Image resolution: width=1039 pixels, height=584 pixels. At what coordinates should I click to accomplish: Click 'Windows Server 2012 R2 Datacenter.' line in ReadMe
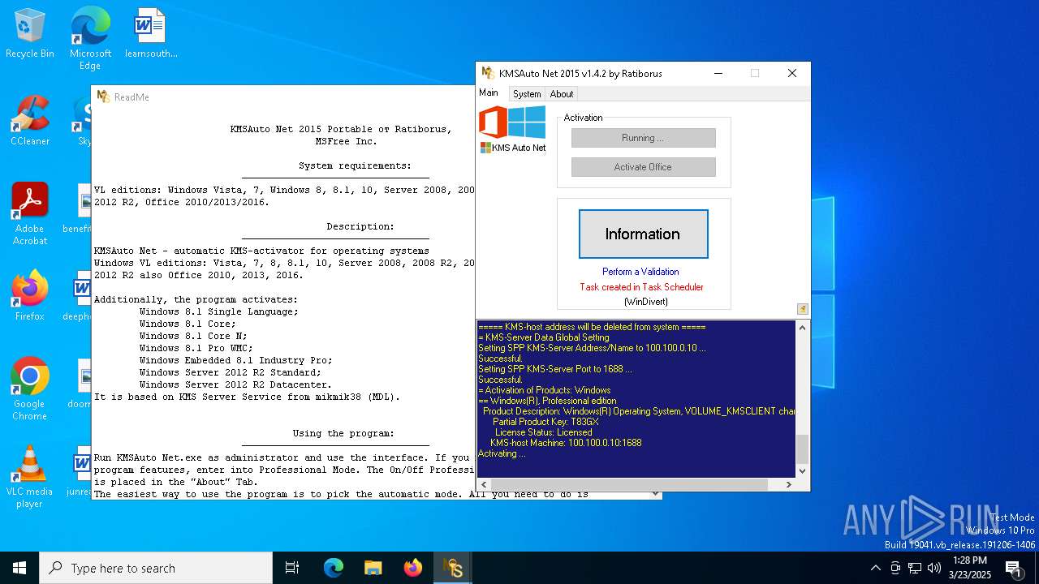pos(235,384)
